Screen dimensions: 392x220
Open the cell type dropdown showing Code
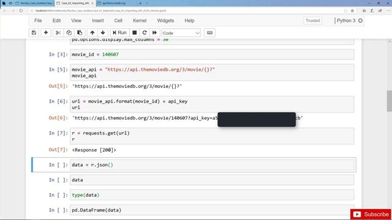(181, 33)
